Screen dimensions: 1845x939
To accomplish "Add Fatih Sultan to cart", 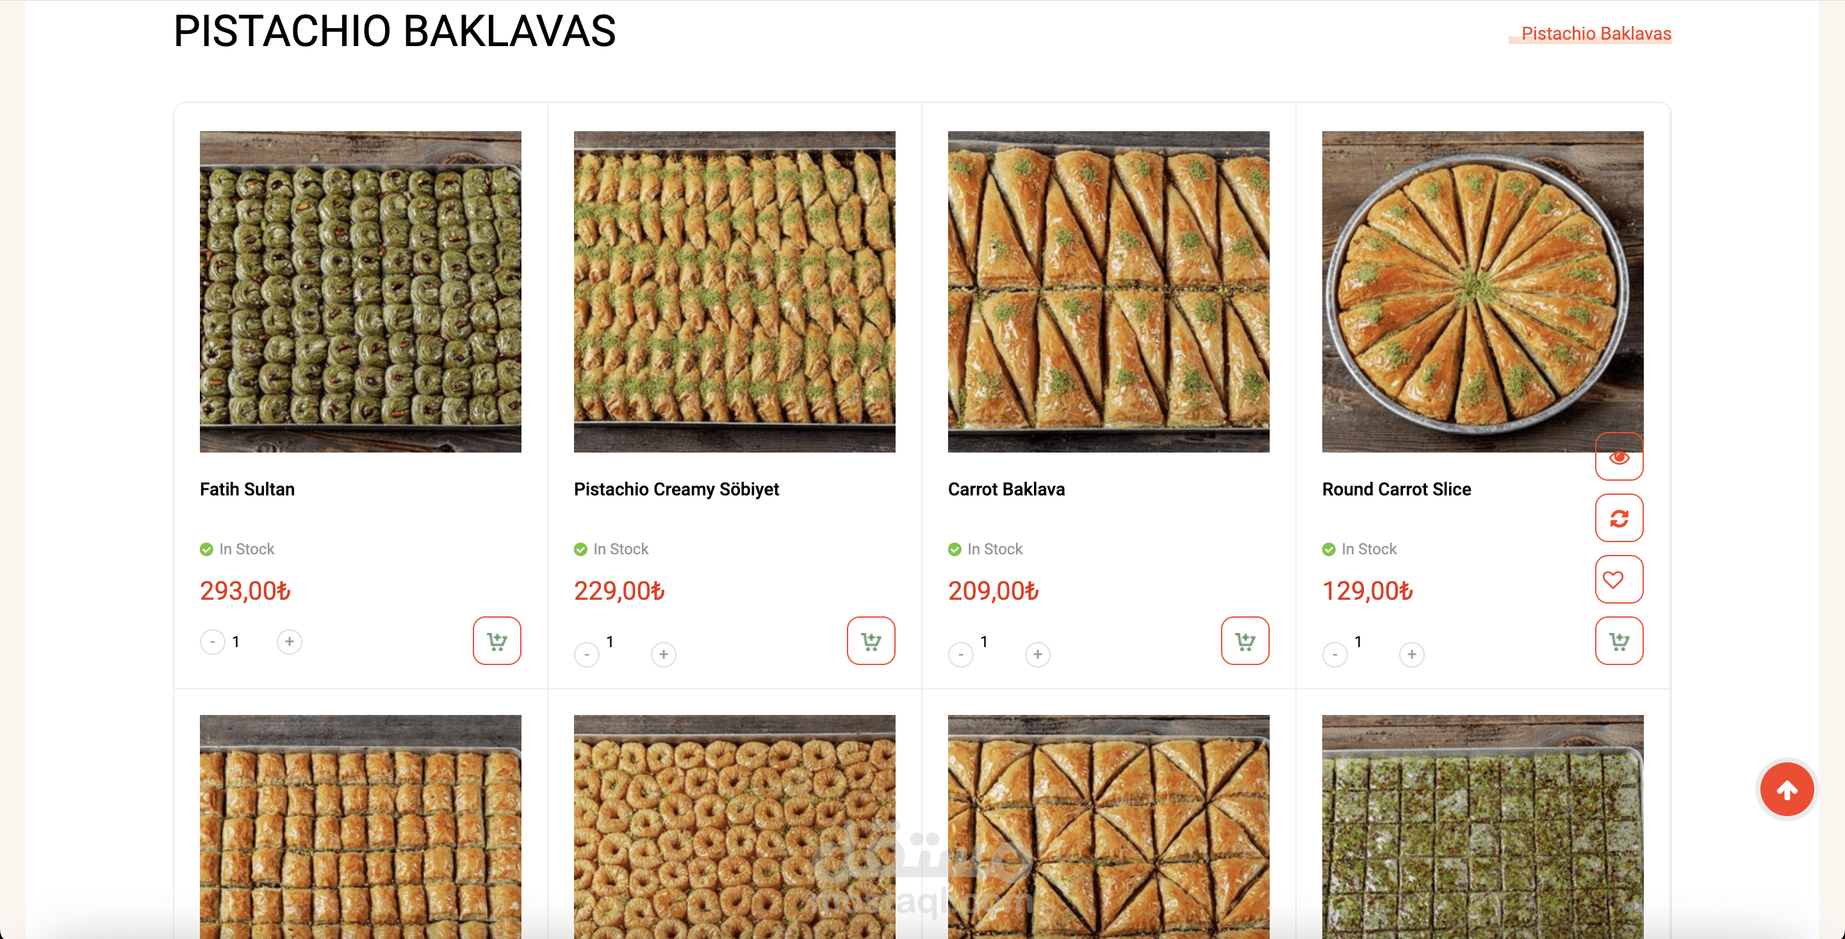I will pos(496,641).
